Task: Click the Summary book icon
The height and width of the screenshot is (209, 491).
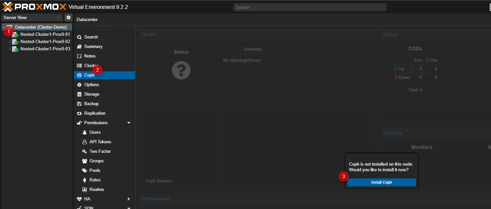Action: click(79, 47)
